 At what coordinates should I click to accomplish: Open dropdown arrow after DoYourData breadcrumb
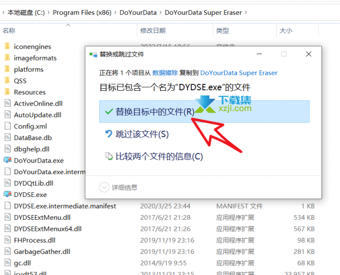click(160, 13)
